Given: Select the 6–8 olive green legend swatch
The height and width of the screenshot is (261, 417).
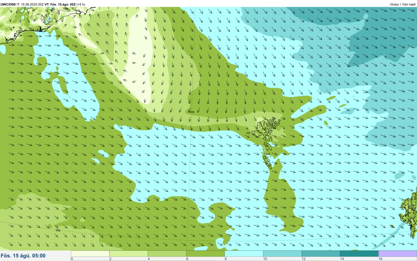Looking at the screenshot, I should pyautogui.click(x=206, y=254).
